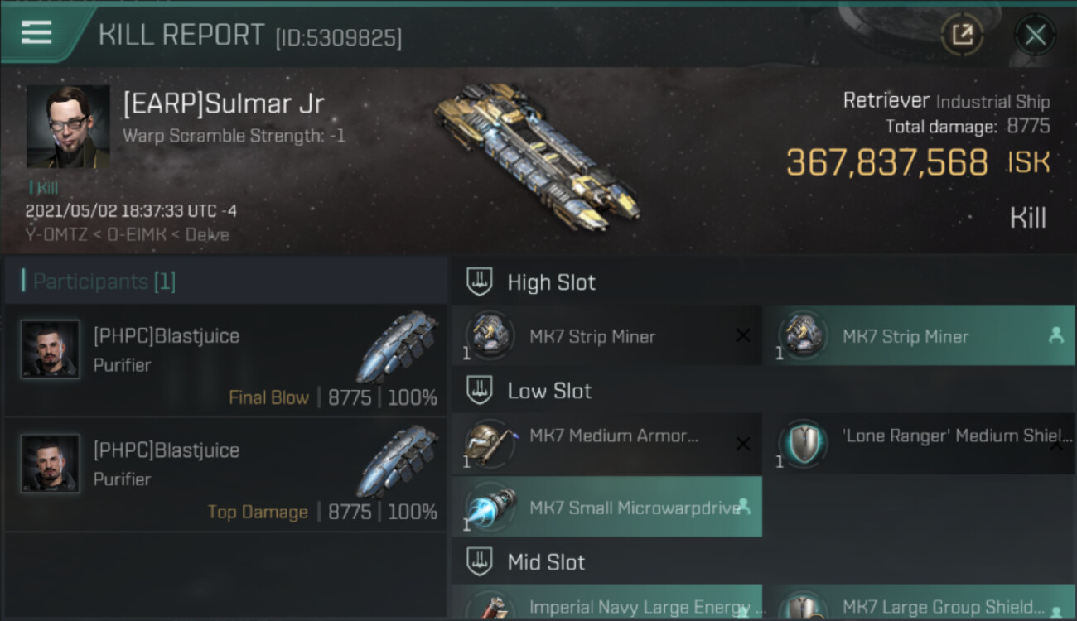This screenshot has width=1077, height=621.
Task: Select Blastjuice Top Damage participant entry
Action: pos(225,474)
